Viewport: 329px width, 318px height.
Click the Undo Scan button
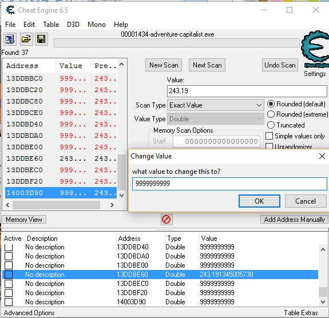280,65
